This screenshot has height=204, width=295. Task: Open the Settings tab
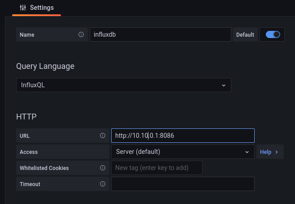36,8
